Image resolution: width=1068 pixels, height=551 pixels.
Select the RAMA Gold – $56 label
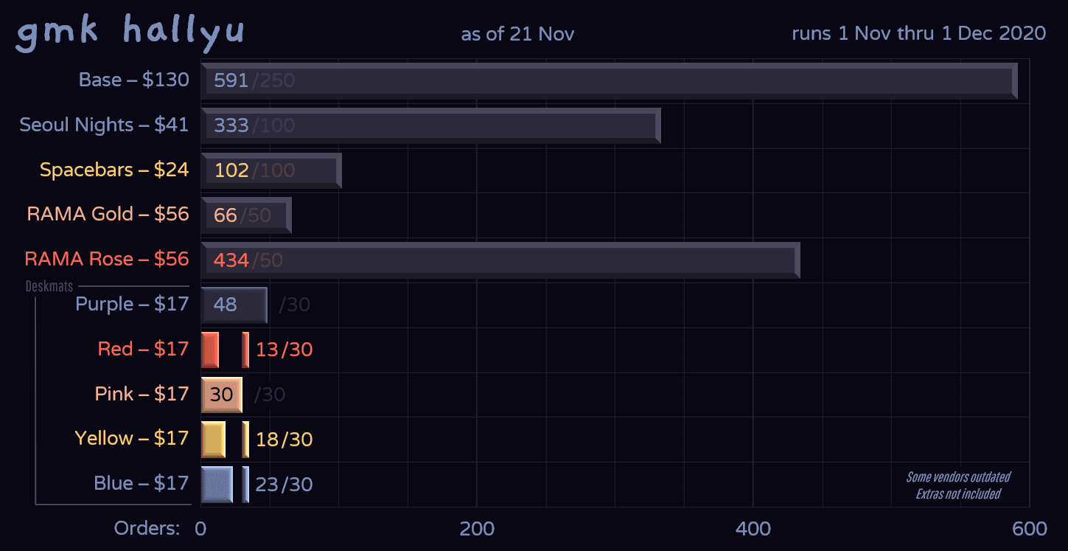coord(108,215)
